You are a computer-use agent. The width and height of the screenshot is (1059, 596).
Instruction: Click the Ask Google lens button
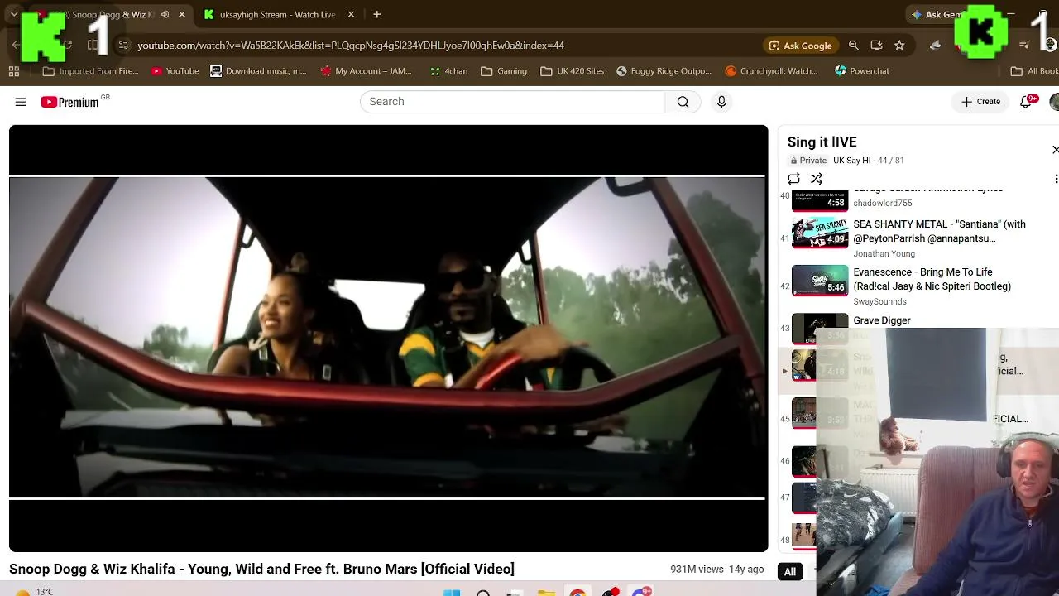tap(800, 46)
